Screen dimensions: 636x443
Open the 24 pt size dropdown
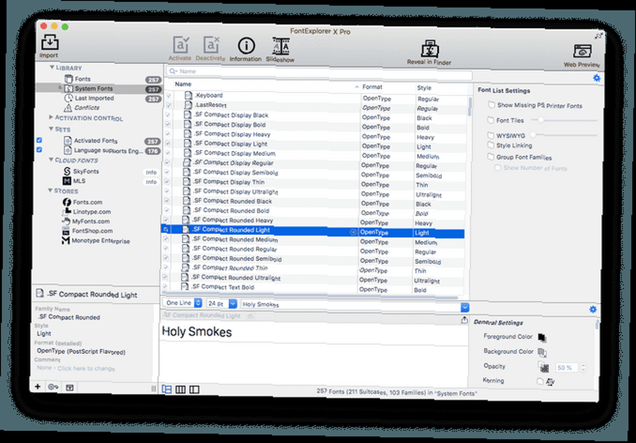coord(221,304)
